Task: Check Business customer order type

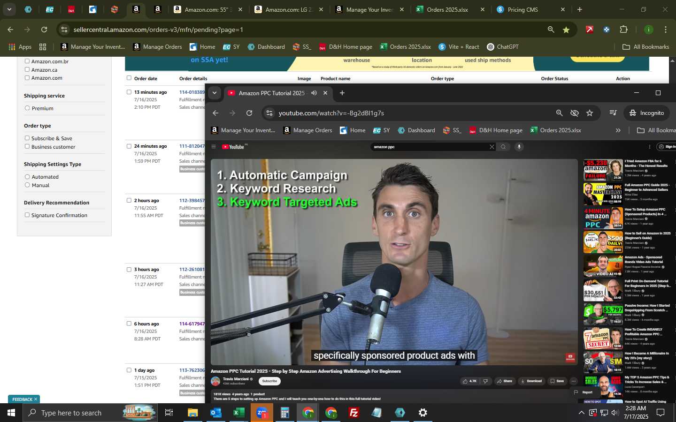Action: coord(27,146)
